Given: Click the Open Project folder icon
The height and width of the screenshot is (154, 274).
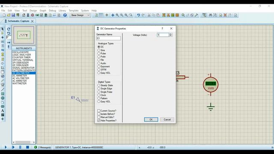Looking at the screenshot, I should coord(9,15).
